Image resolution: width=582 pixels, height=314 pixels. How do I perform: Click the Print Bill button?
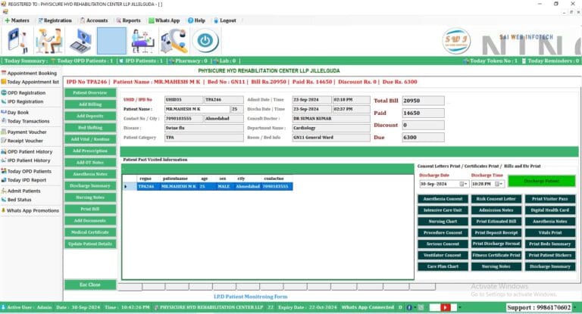[90, 209]
